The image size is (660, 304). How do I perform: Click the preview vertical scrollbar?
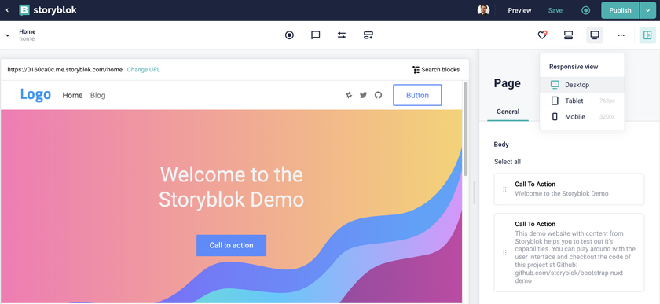click(465, 128)
